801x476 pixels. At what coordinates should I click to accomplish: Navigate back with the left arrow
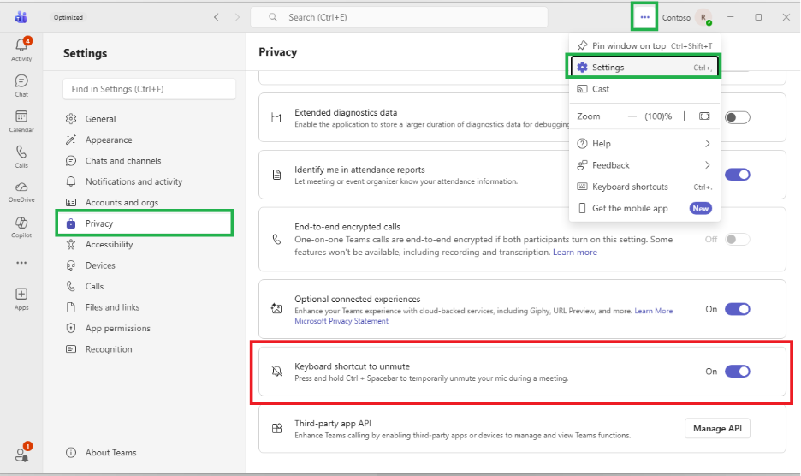pos(217,17)
